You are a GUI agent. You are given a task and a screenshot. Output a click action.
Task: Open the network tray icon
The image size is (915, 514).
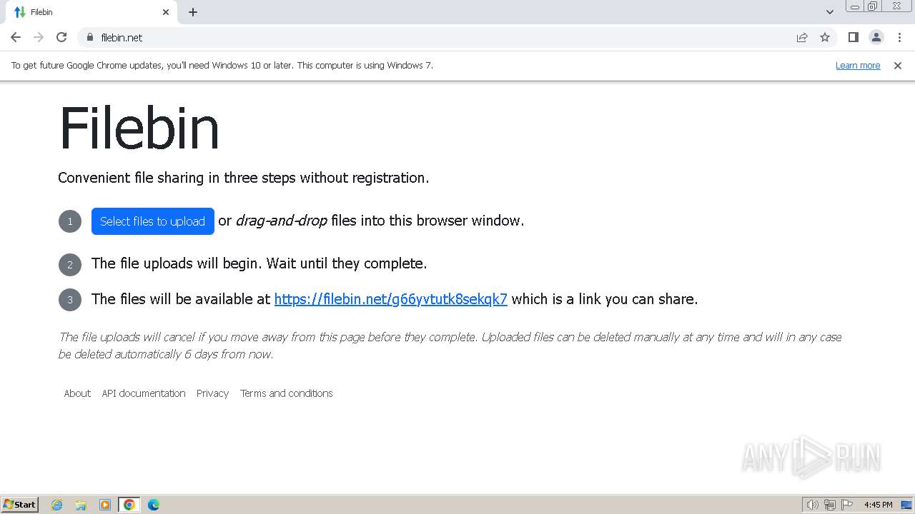tap(830, 505)
